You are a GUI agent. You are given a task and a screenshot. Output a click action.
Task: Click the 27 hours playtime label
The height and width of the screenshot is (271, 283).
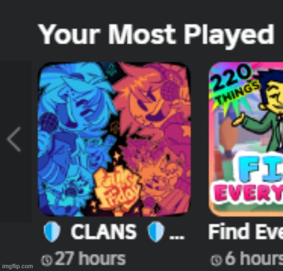(x=90, y=259)
